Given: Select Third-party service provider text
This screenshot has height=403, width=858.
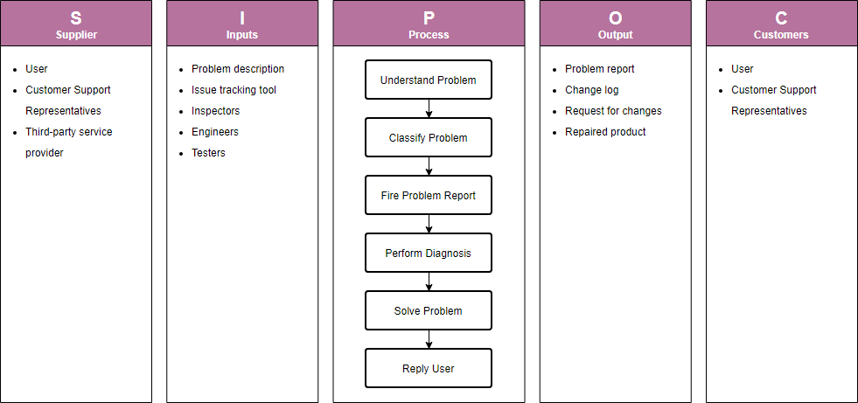Looking at the screenshot, I should click(68, 142).
